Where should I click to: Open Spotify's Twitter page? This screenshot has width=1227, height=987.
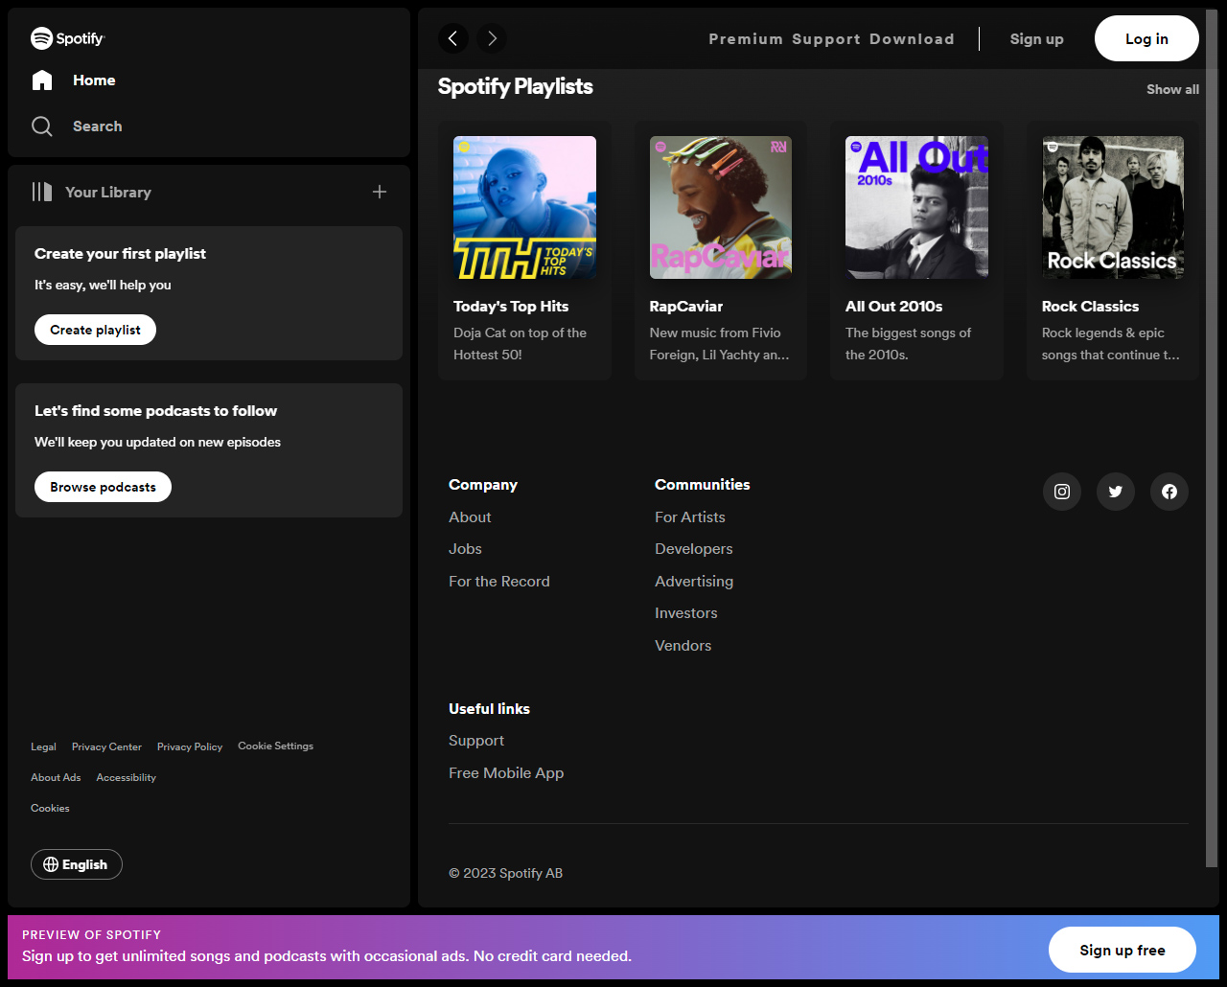pos(1116,492)
